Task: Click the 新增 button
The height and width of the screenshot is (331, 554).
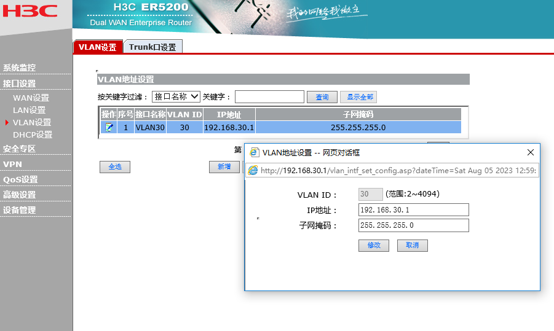Action: (x=224, y=167)
